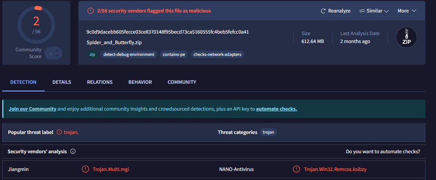The image size is (436, 180).
Task: Click the alert icon beside Popular threat label
Action: [x=59, y=132]
